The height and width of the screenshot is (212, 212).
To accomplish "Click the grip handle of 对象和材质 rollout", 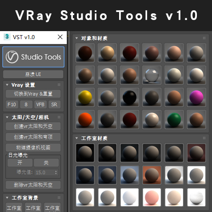I will pos(204,38).
